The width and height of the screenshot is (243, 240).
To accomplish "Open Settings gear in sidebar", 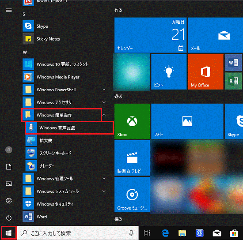I will click(x=9, y=201).
